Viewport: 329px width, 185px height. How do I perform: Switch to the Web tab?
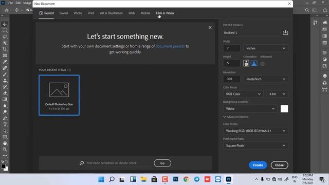tap(132, 13)
